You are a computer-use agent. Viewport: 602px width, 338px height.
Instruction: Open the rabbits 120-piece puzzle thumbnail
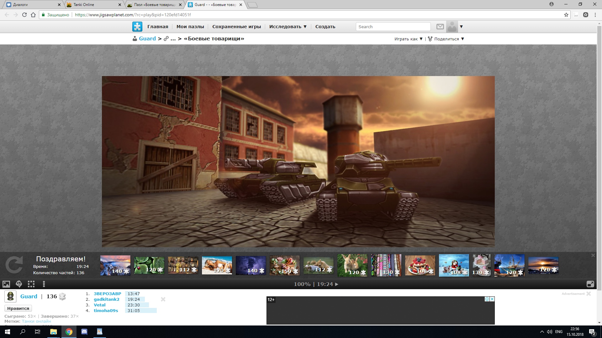pyautogui.click(x=352, y=265)
